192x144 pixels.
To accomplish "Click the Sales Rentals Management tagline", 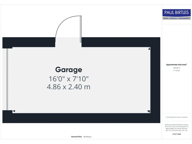I will pyautogui.click(x=177, y=18).
